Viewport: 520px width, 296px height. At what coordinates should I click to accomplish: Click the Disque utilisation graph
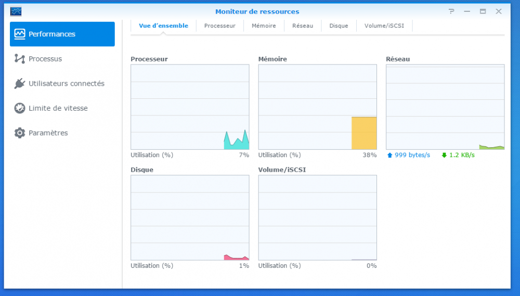coord(190,217)
